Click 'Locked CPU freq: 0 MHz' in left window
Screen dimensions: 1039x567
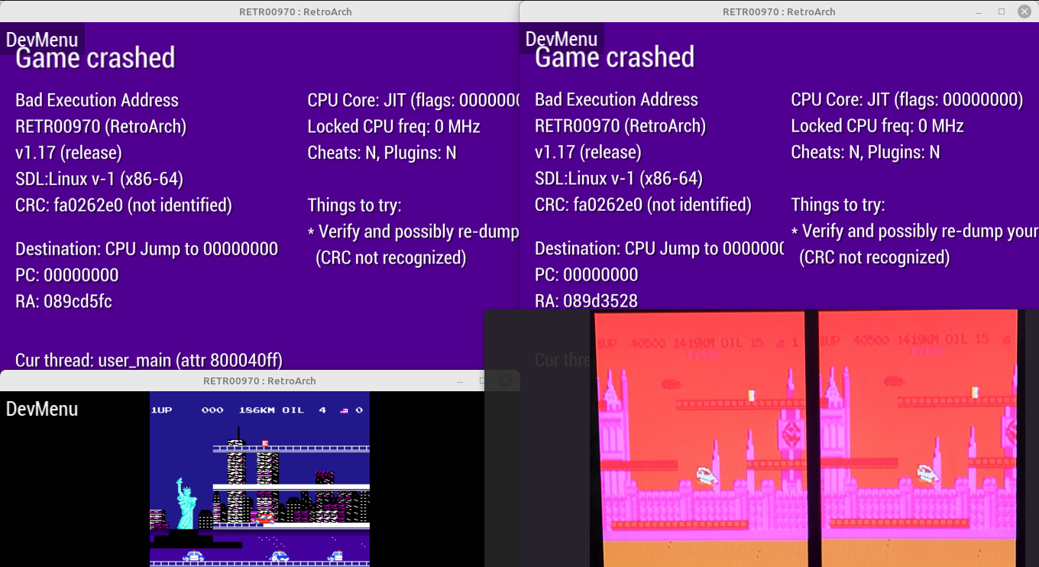click(393, 126)
